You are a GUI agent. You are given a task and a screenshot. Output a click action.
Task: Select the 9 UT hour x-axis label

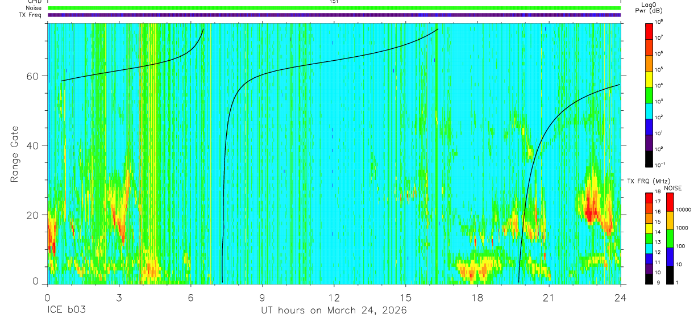tap(262, 297)
